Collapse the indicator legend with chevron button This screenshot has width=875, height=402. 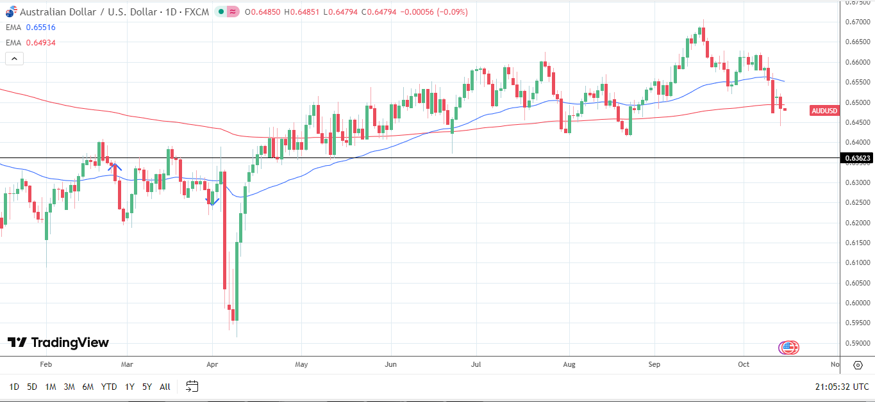coord(14,58)
